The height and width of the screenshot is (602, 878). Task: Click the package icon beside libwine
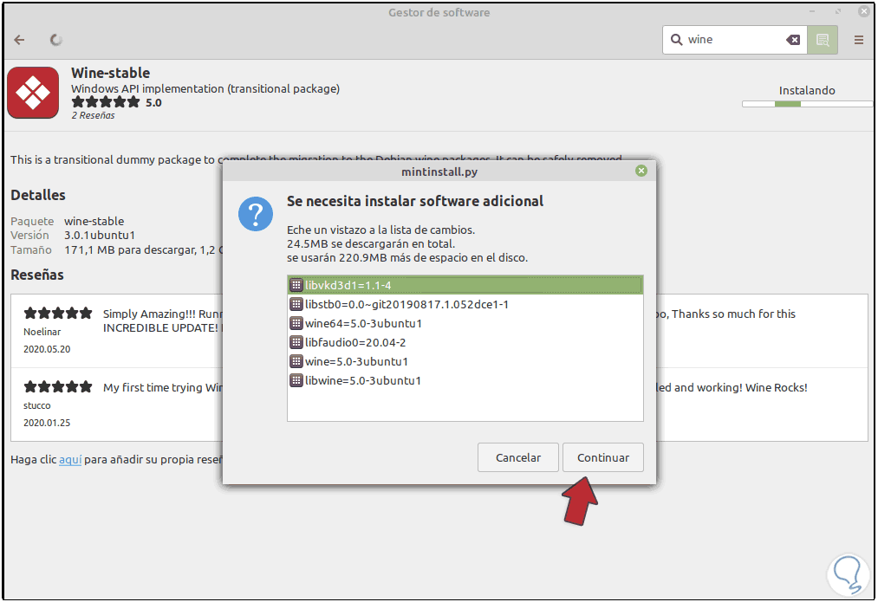pos(296,380)
